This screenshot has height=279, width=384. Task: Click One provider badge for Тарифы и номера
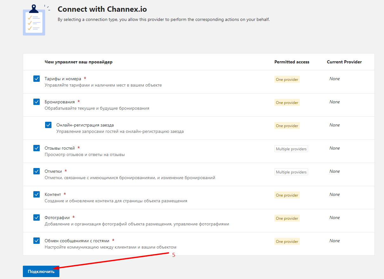coord(287,80)
